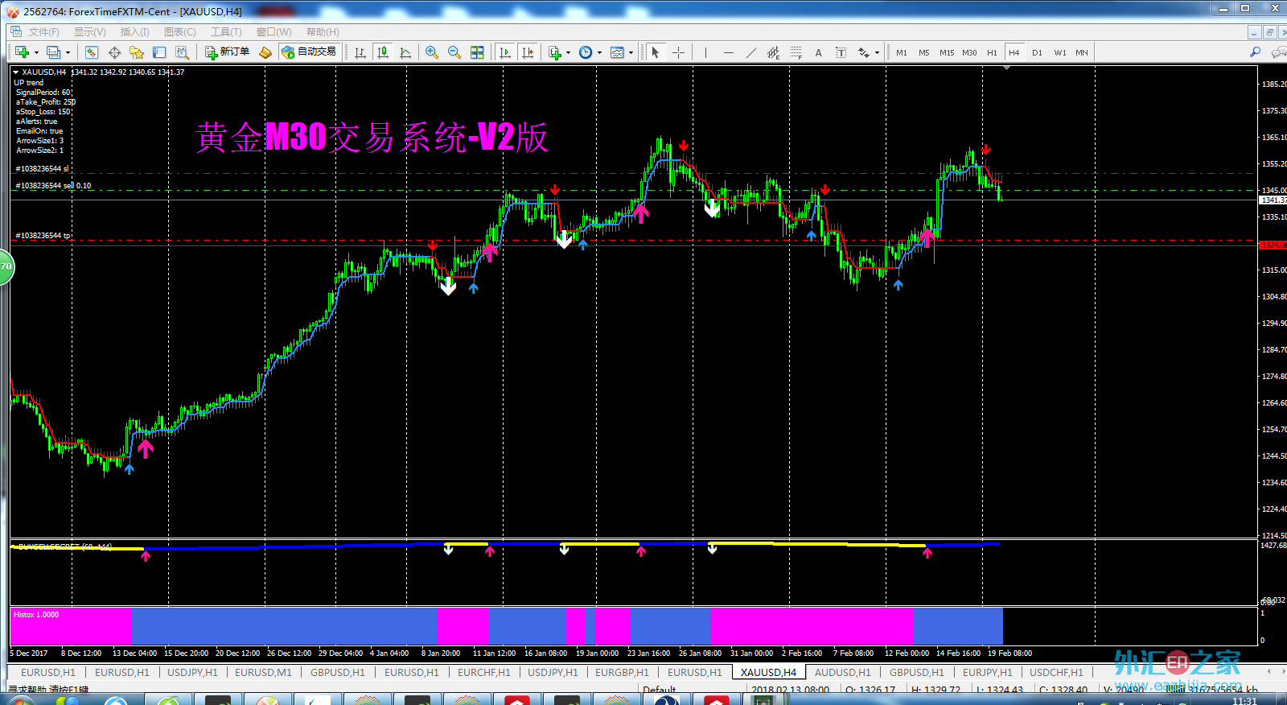Click the chart shift triangle marker
1287x705 pixels.
point(1006,68)
